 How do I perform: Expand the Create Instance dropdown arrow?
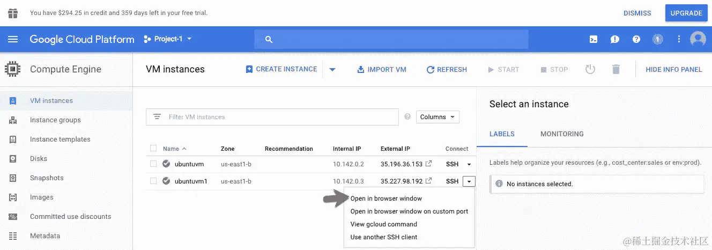pos(332,69)
